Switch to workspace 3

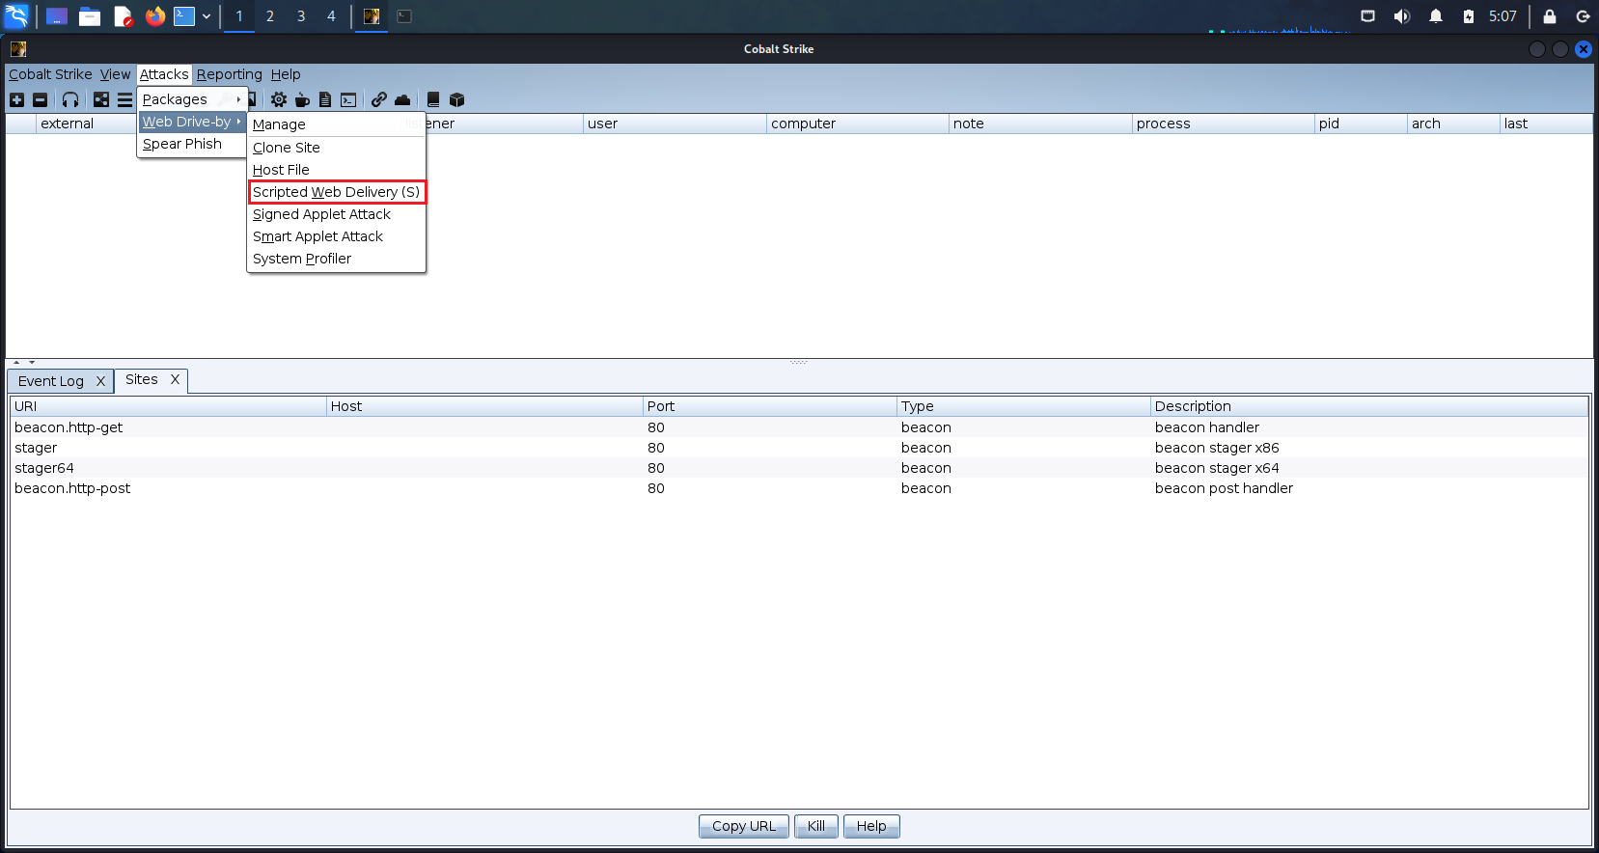301,16
